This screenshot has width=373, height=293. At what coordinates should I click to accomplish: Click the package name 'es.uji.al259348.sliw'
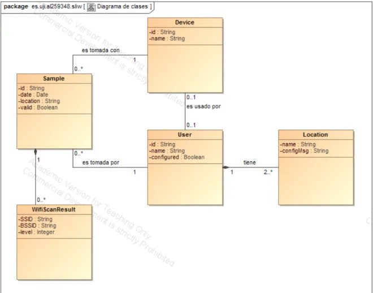tap(57, 7)
